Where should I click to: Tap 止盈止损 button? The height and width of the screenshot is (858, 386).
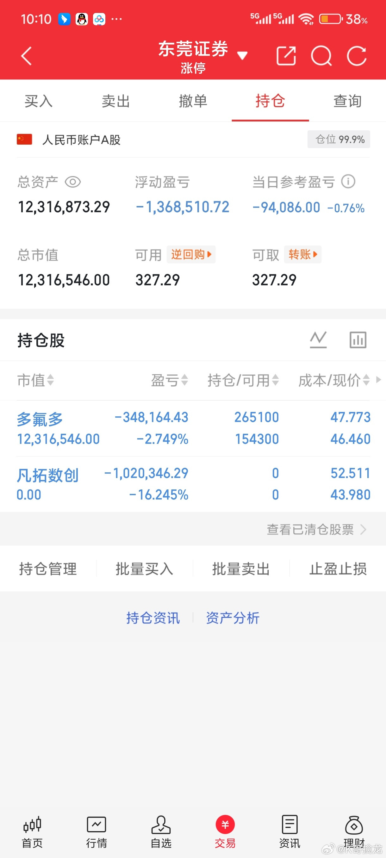click(x=338, y=569)
